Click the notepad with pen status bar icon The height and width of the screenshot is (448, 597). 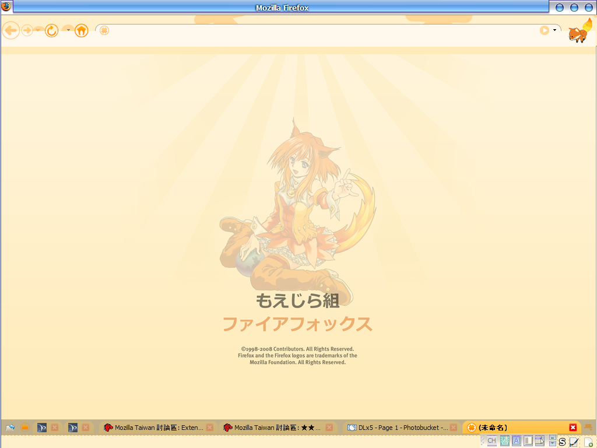pos(574,442)
